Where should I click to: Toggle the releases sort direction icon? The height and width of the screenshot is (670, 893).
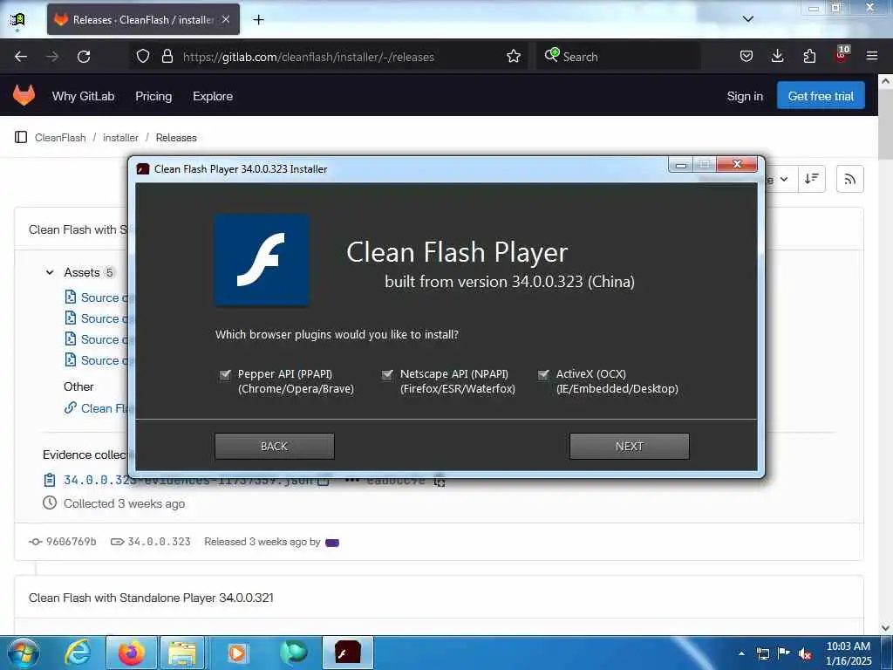(812, 179)
